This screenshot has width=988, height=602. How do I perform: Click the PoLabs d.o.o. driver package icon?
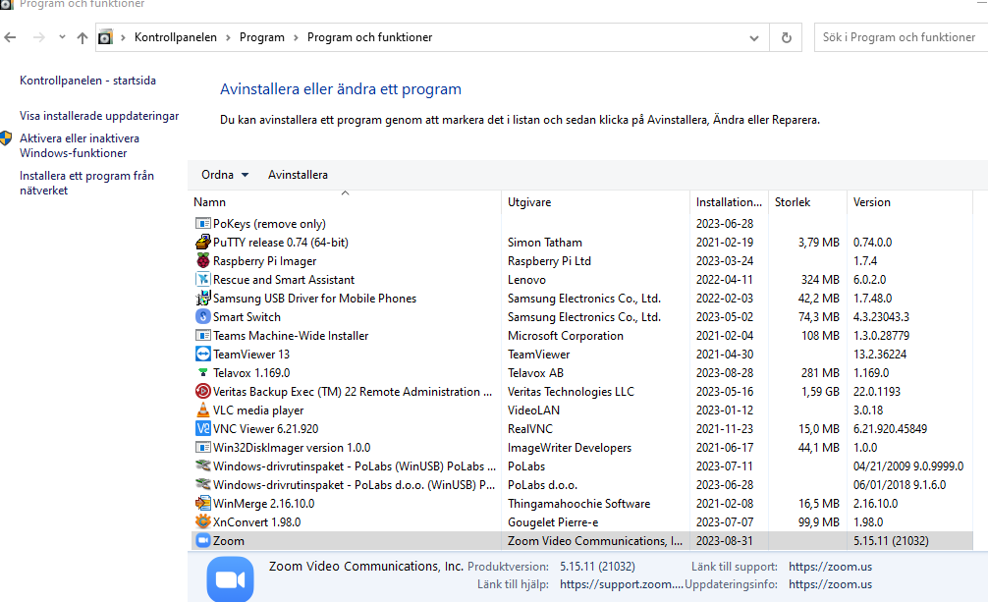coord(202,485)
